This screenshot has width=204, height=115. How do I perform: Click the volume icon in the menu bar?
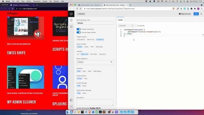pyautogui.click(x=173, y=1)
